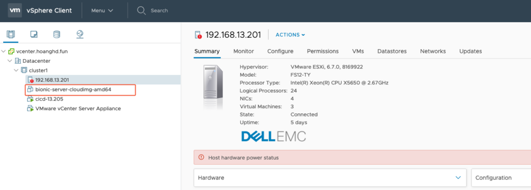Click the FS12-TY model value

(x=301, y=75)
